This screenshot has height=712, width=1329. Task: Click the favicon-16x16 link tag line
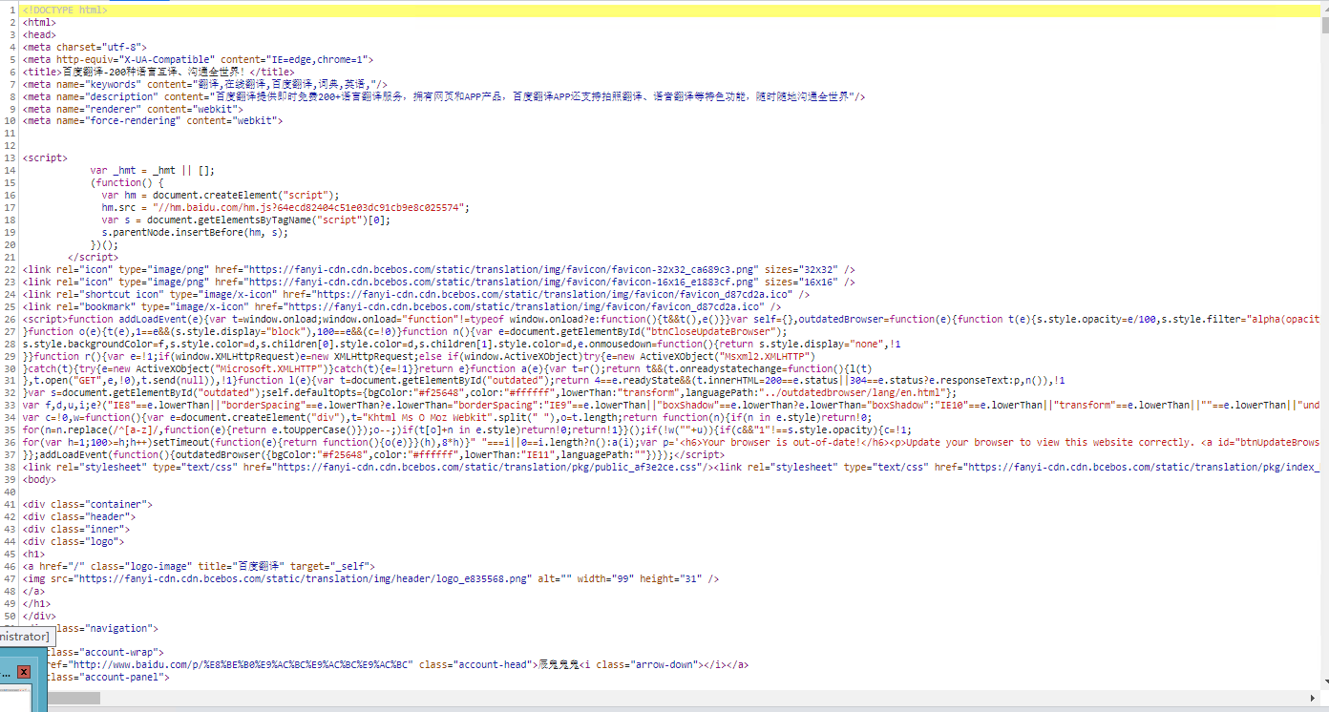tap(439, 283)
